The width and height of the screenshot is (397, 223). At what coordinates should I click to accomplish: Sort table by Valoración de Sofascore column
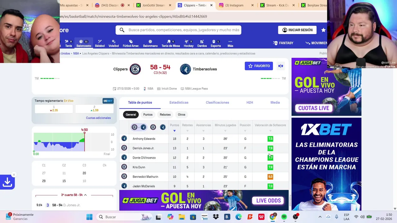[x=270, y=127]
